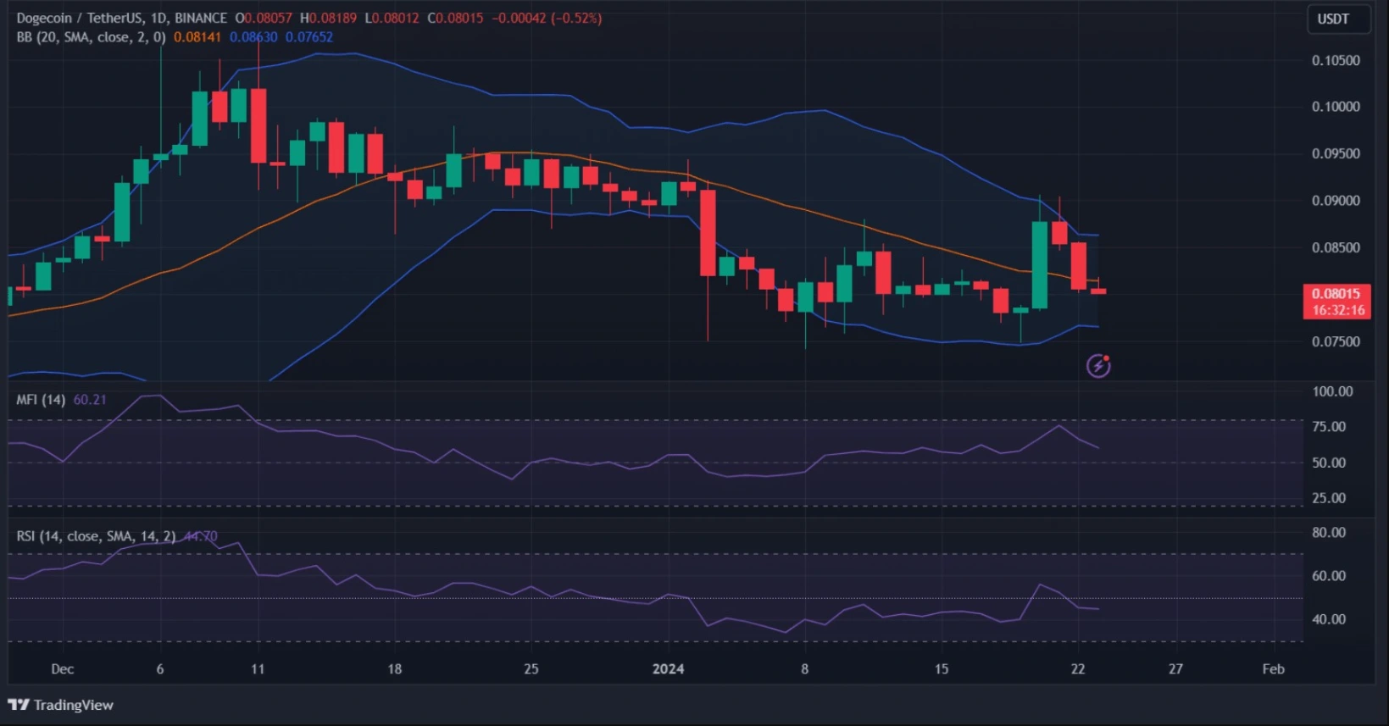1389x726 pixels.
Task: Click the MFI value 60.21
Action: point(90,400)
